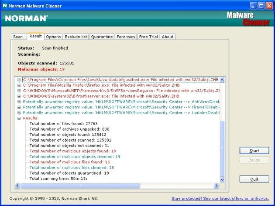Click the disabled Pause button
This screenshot has height=206, width=275.
point(254,160)
